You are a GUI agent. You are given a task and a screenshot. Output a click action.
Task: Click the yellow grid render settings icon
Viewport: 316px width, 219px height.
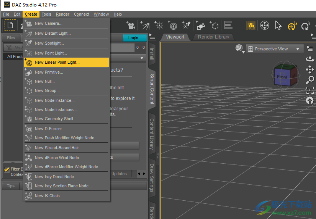point(251,26)
